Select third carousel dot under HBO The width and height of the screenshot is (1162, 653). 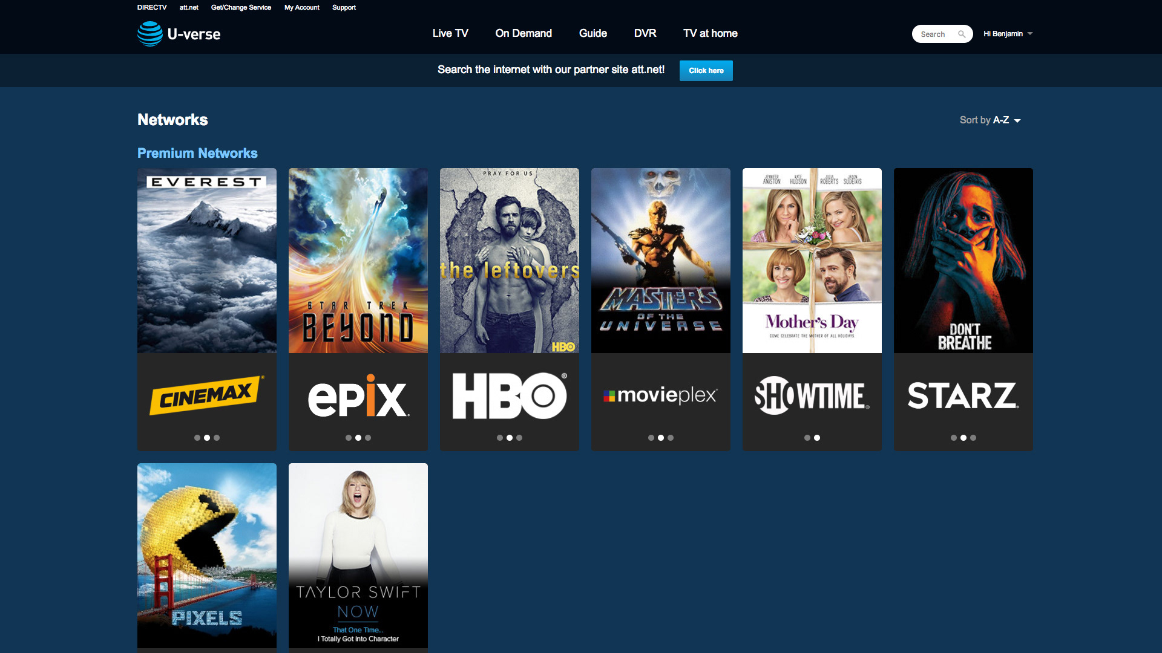pos(519,438)
